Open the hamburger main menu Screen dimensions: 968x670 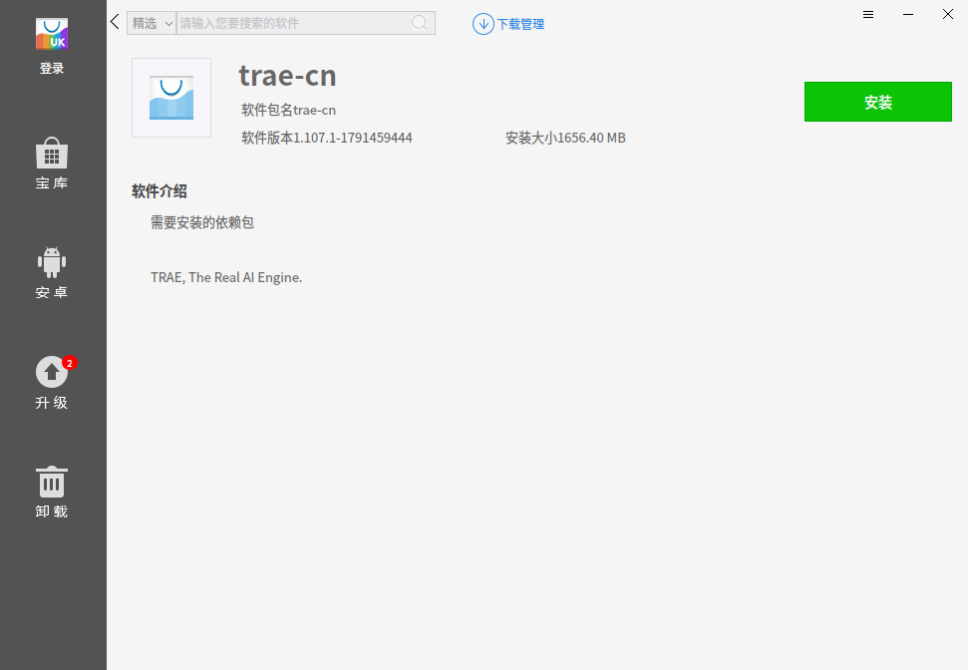click(868, 14)
